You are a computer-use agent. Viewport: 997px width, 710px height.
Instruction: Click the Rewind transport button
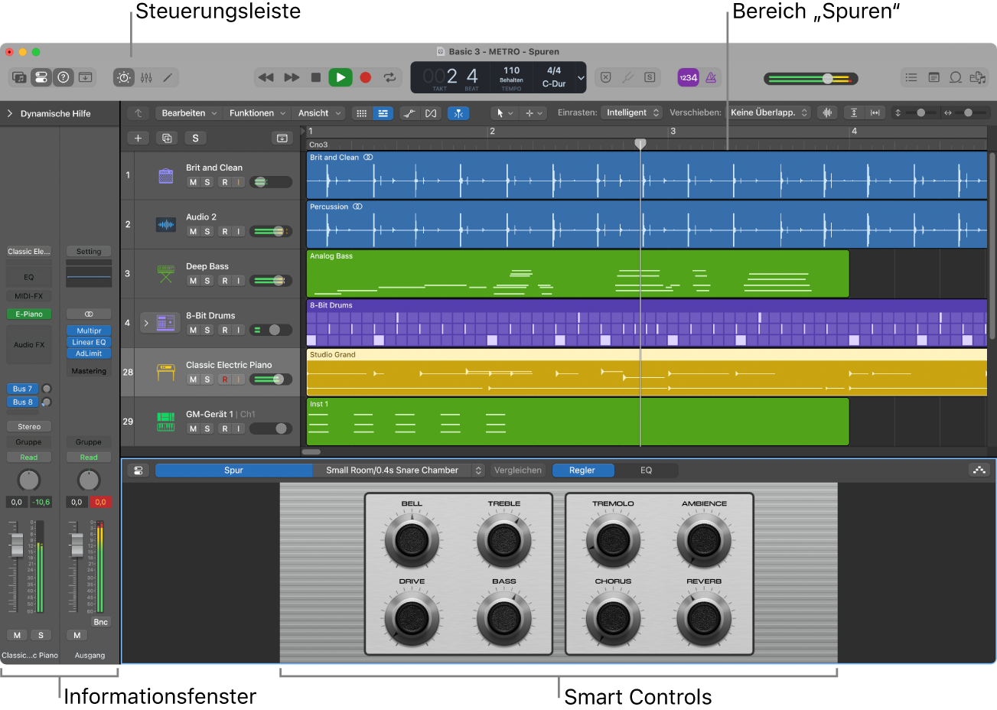[266, 77]
